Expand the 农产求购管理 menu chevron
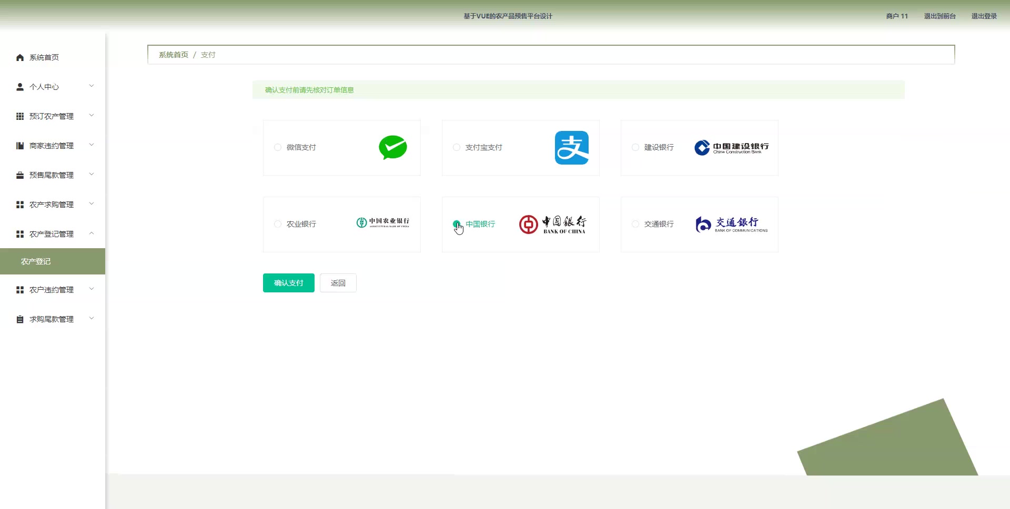Viewport: 1010px width, 509px height. tap(92, 204)
